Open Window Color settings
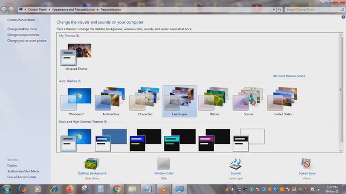Screen dimensions: 346x194 click(164, 169)
